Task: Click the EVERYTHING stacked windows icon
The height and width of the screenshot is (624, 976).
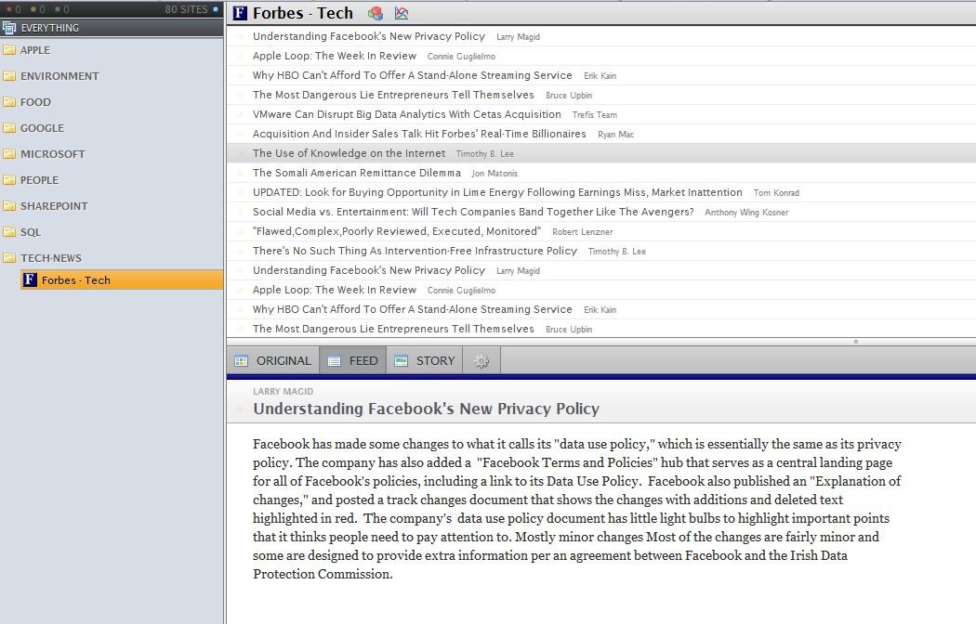Action: click(8, 27)
